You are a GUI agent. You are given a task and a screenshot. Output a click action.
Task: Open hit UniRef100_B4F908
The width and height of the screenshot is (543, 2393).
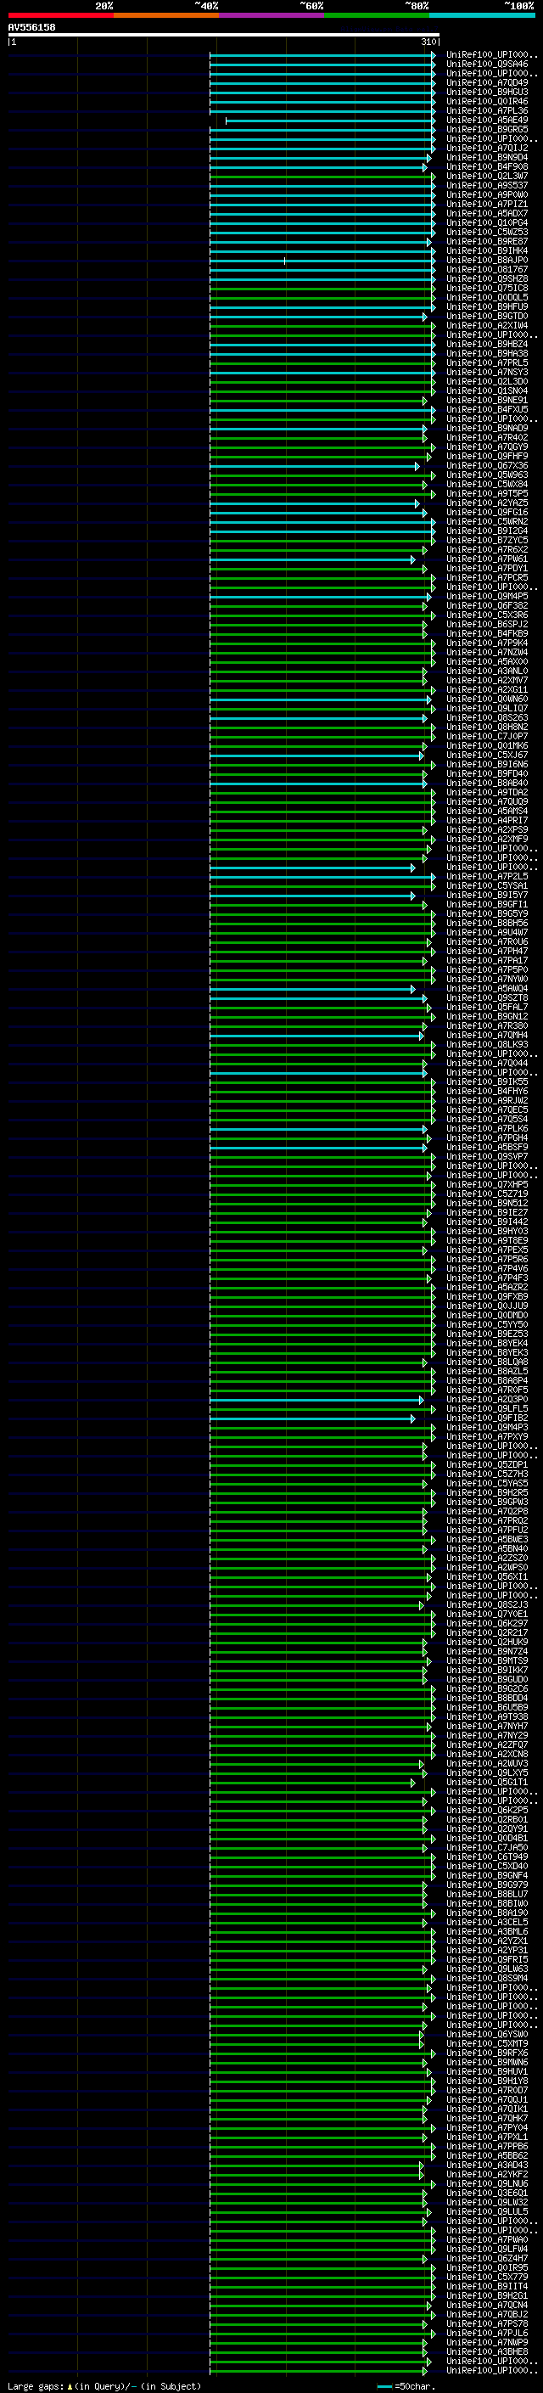487,166
